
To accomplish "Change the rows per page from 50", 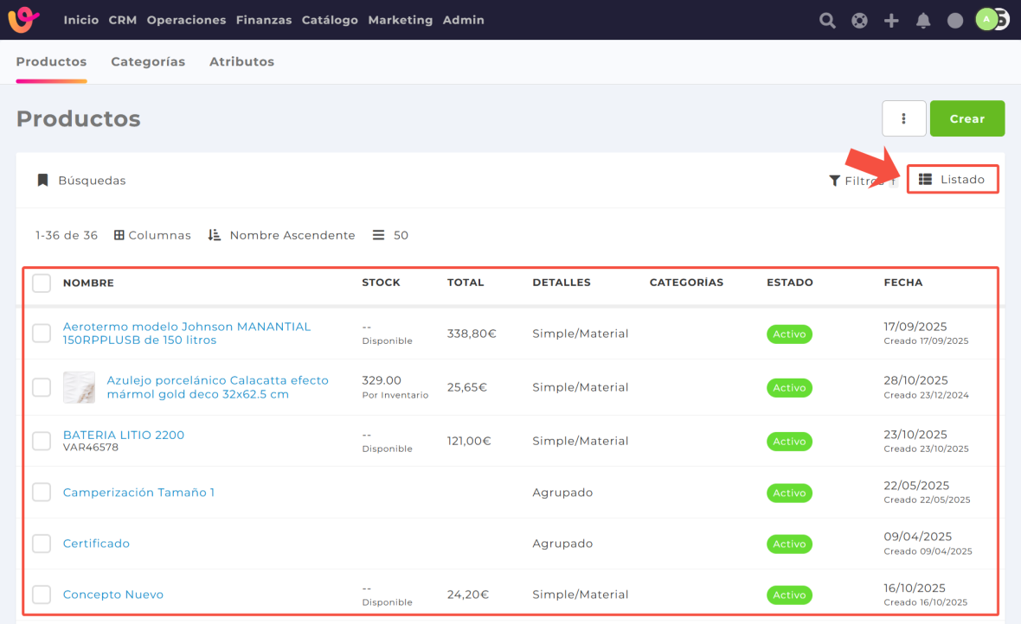I will (x=391, y=235).
